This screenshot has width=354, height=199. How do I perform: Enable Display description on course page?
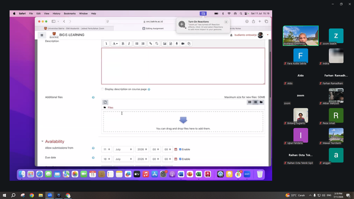click(x=102, y=89)
